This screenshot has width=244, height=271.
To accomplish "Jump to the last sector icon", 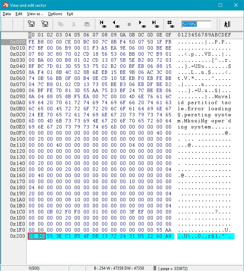I will (x=155, y=24).
